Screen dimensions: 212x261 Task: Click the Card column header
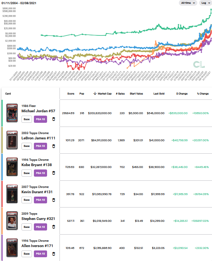pyautogui.click(x=8, y=93)
